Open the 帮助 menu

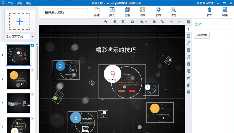(x=28, y=3)
